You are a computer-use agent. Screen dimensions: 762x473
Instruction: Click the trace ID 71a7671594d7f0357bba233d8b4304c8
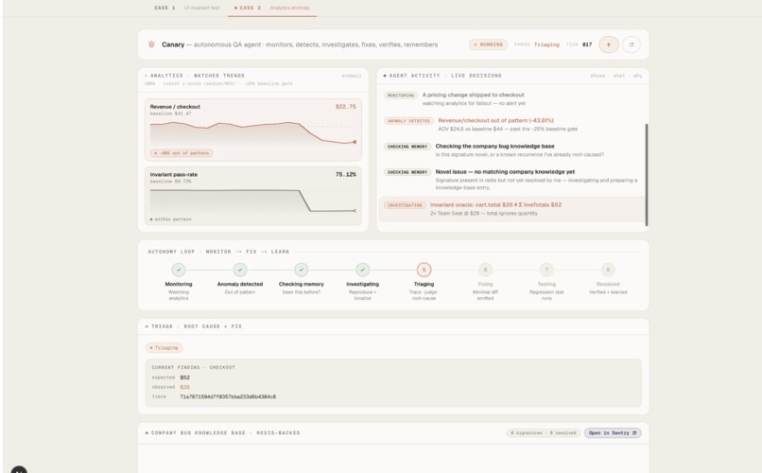tap(228, 396)
